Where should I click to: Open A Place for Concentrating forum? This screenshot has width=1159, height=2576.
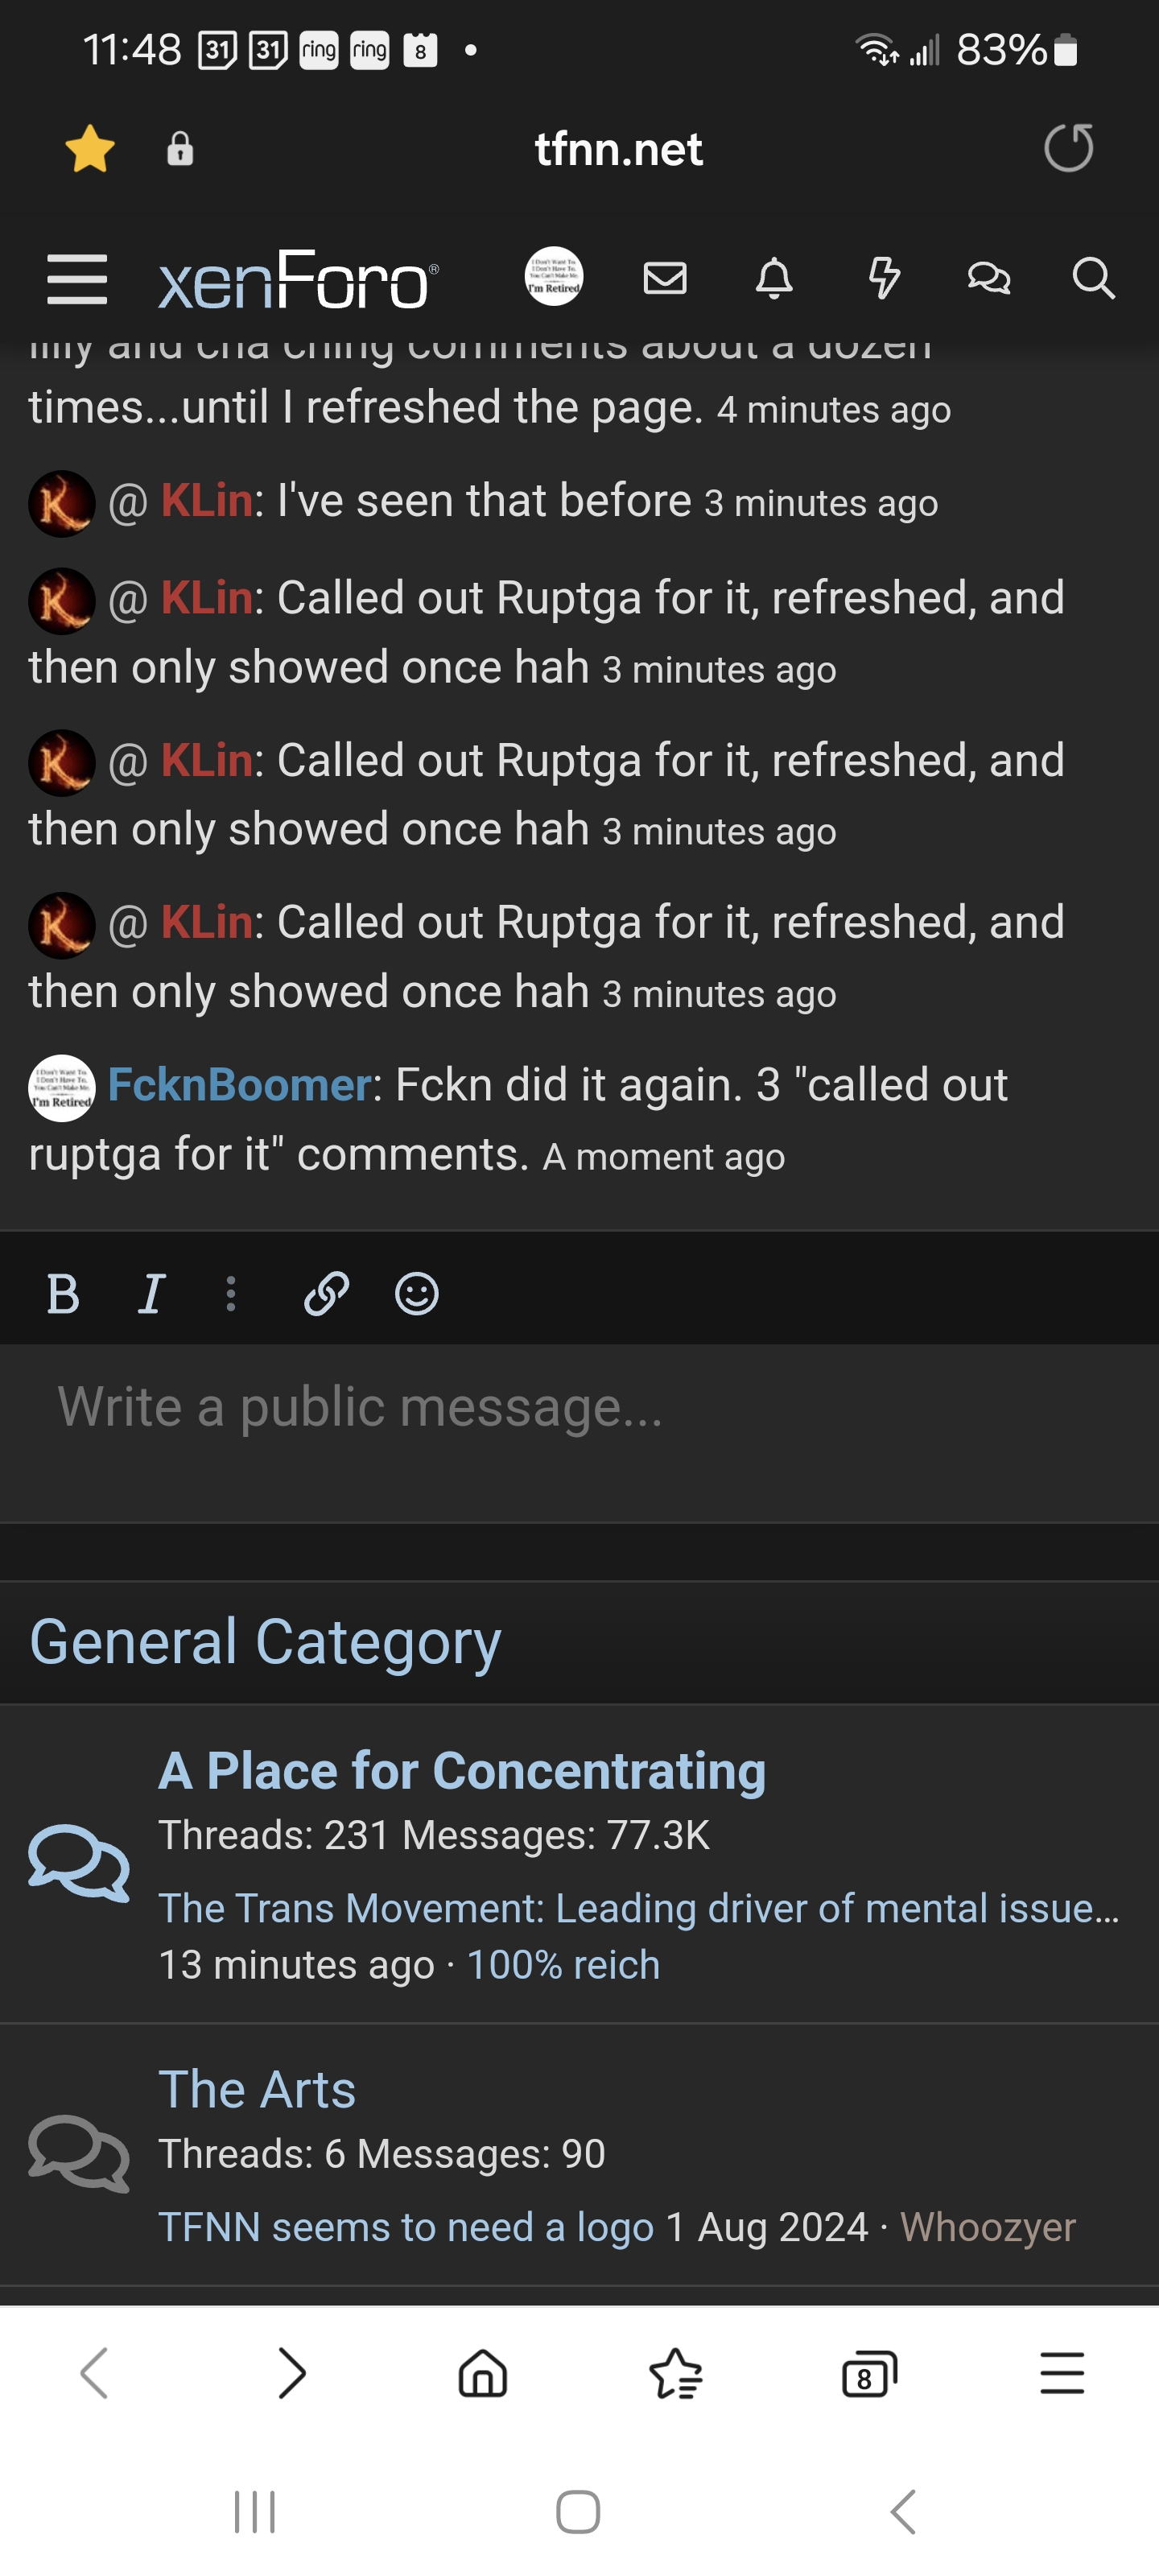coord(462,1770)
